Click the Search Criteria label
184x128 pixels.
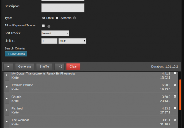(15, 48)
